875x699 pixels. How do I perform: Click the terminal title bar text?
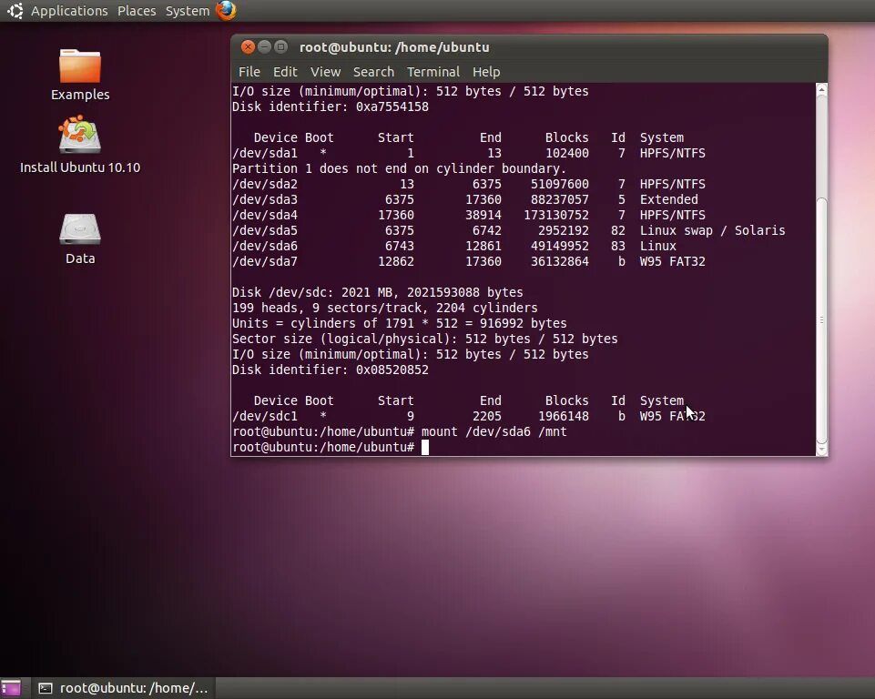[x=394, y=47]
